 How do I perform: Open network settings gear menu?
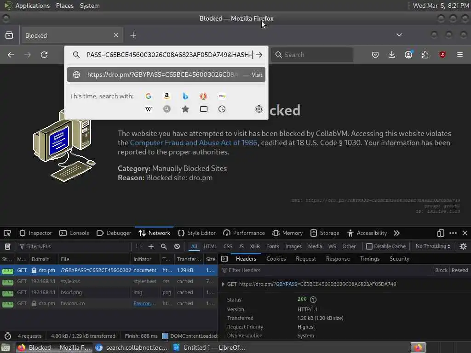(x=463, y=246)
